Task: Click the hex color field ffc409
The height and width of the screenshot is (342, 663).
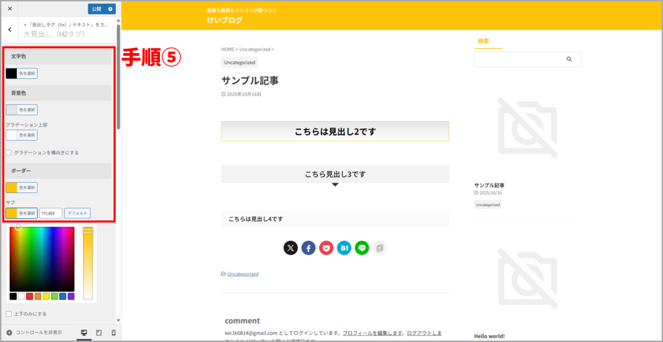Action: (x=51, y=213)
